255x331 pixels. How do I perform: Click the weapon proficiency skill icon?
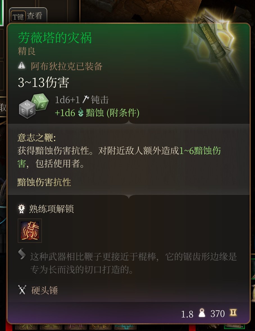(x=30, y=231)
